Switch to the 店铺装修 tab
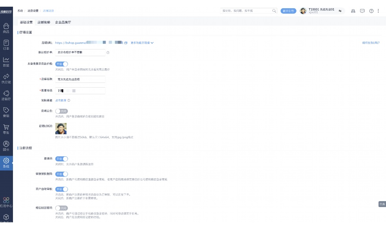 [x=45, y=22]
